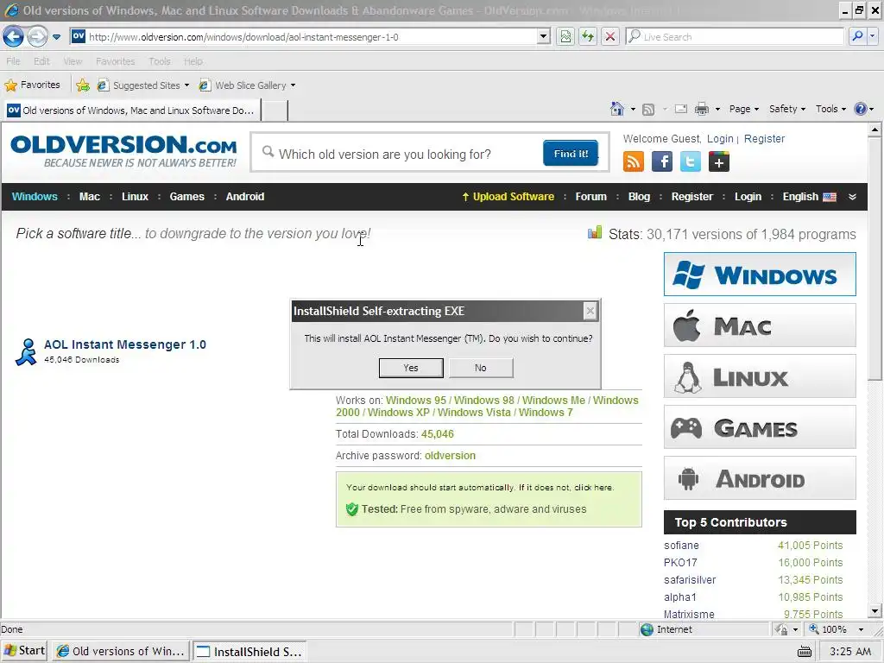Click the English language selector with flag
This screenshot has height=663, width=884.
point(809,197)
